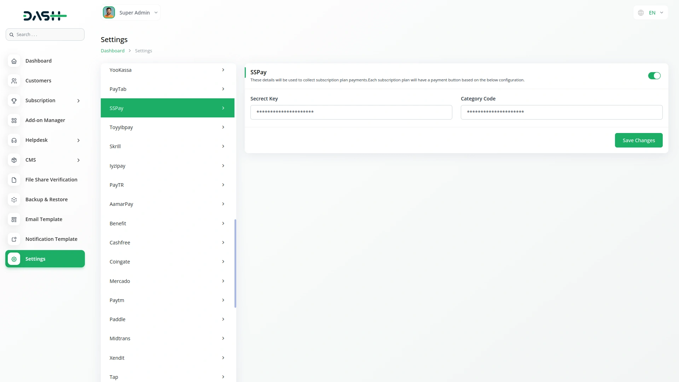679x382 pixels.
Task: Expand the CMS submenu arrow
Action: click(x=79, y=160)
